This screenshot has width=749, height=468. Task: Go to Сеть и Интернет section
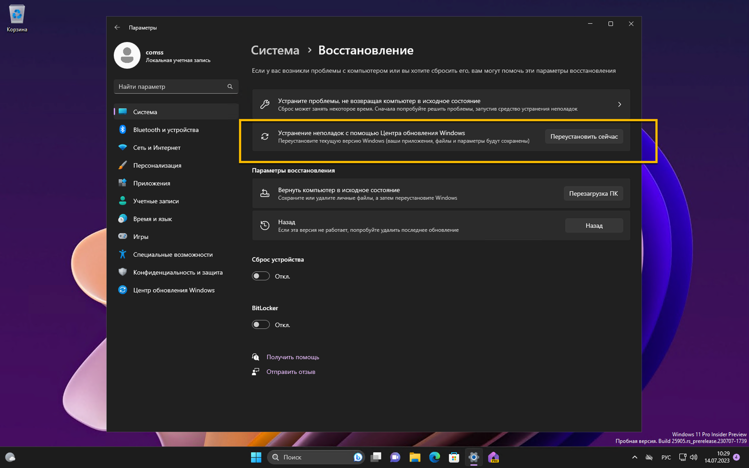pos(176,147)
